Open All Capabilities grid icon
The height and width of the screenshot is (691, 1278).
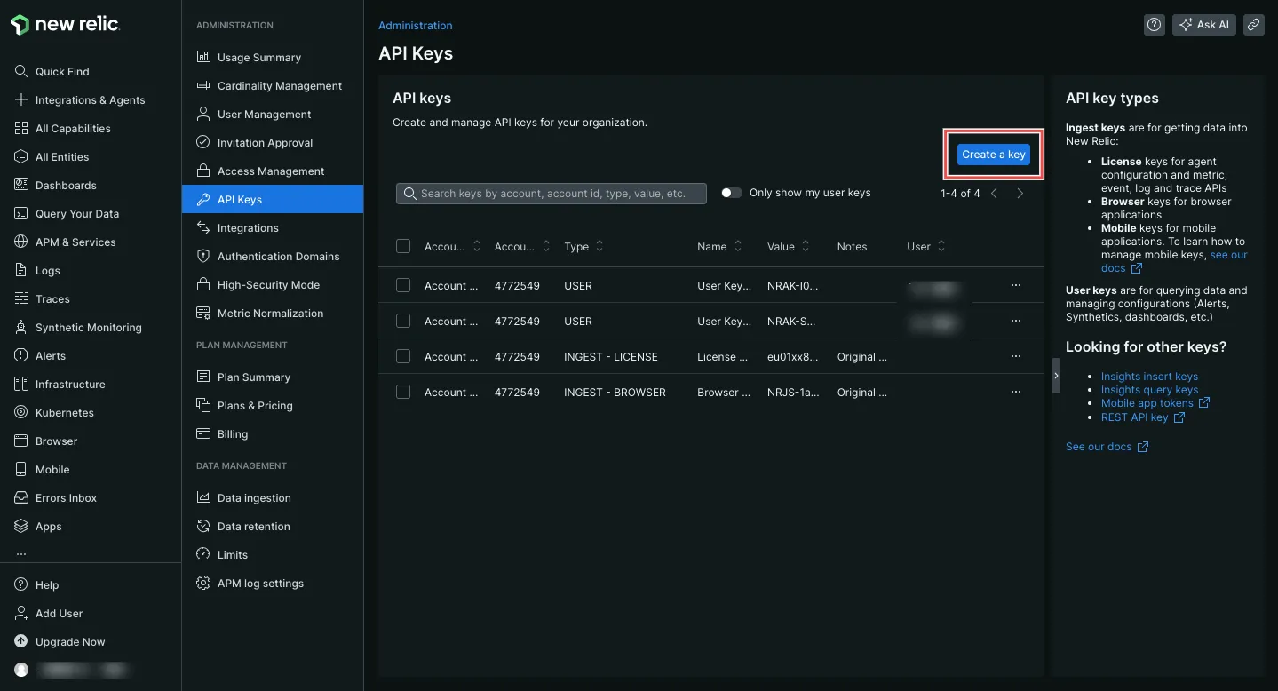21,129
